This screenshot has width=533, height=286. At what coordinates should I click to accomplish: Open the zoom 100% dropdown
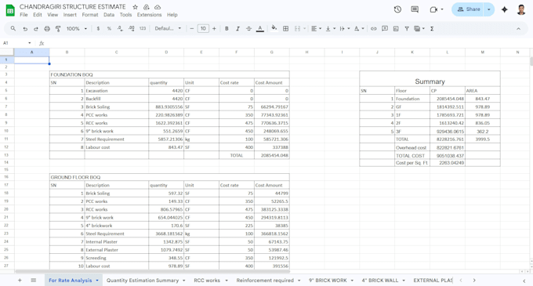click(77, 29)
